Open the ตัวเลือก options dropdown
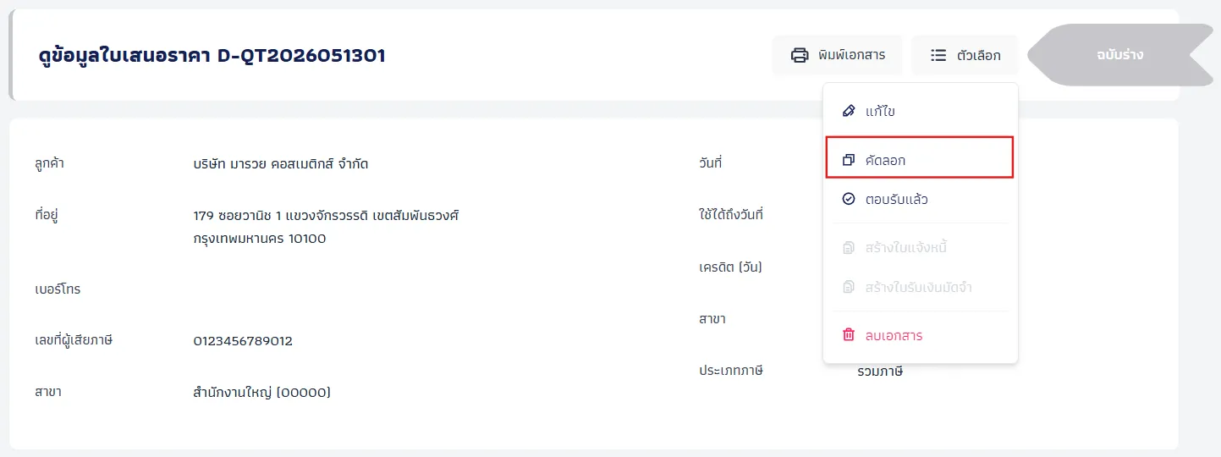The width and height of the screenshot is (1221, 457). [x=965, y=55]
